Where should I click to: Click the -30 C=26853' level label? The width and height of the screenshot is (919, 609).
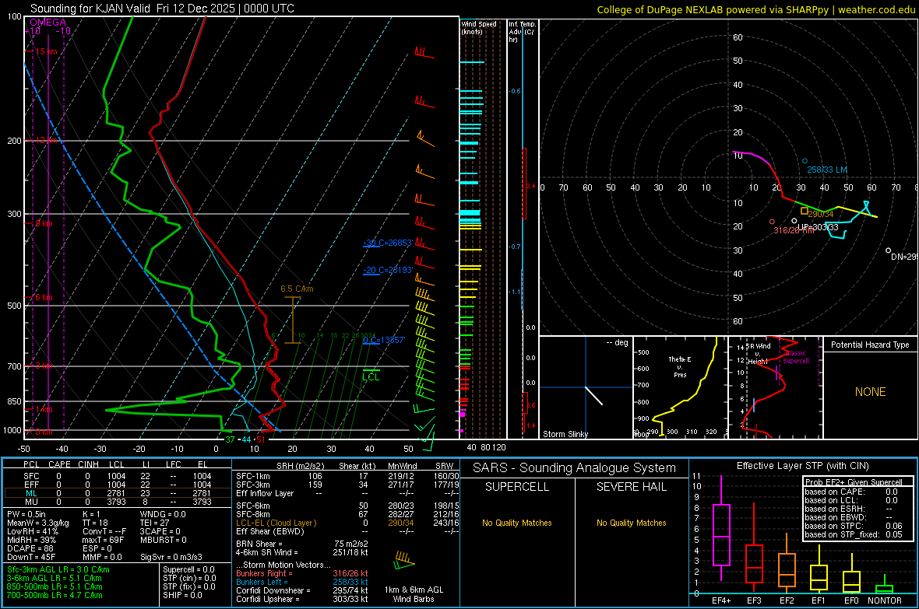pos(387,243)
